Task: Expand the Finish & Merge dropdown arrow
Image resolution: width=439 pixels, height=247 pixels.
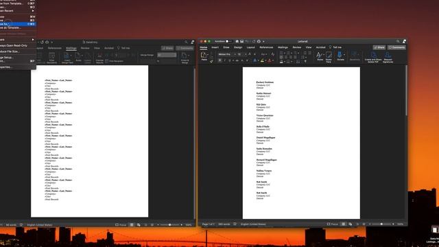Action: click(x=189, y=56)
